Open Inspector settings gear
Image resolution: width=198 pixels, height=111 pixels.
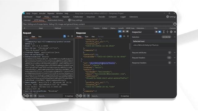[171, 32]
